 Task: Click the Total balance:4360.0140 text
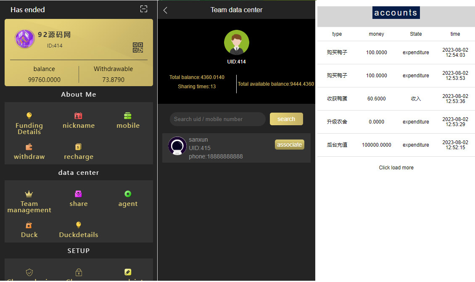tap(197, 77)
